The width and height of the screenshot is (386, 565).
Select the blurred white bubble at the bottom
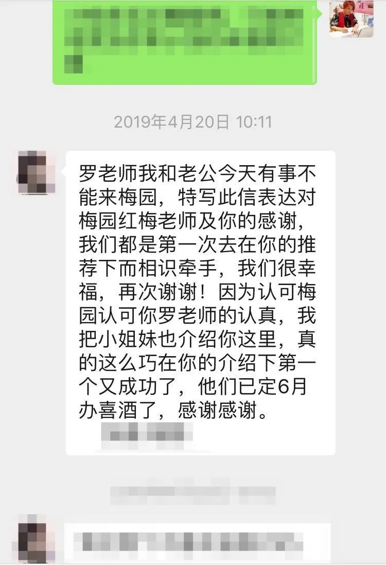(198, 542)
